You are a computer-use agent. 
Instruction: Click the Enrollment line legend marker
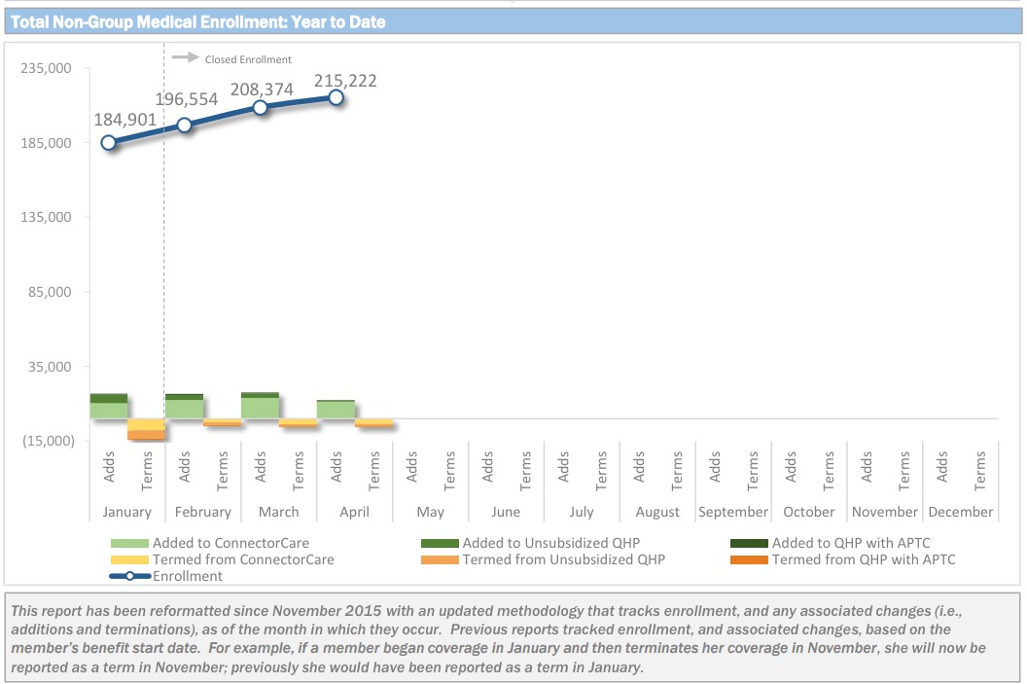[x=130, y=576]
